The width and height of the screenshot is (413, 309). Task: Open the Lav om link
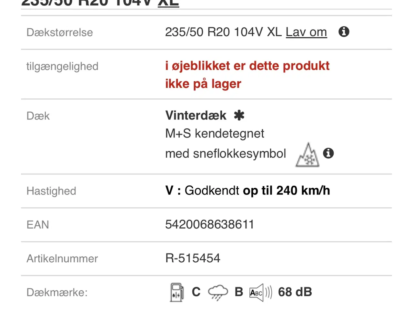(x=306, y=32)
